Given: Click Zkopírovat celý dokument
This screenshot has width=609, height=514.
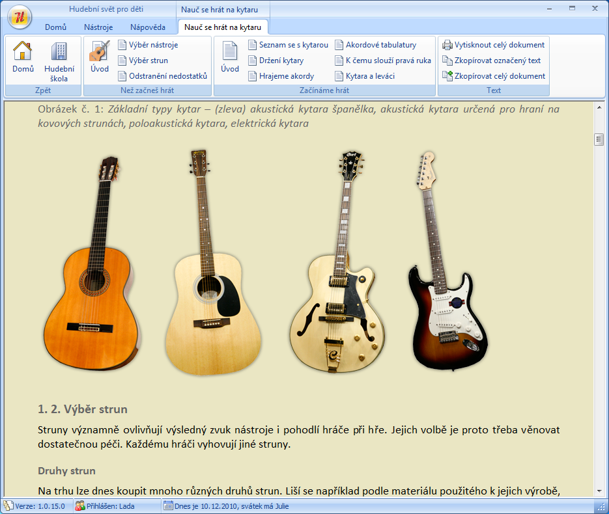Looking at the screenshot, I should 494,76.
